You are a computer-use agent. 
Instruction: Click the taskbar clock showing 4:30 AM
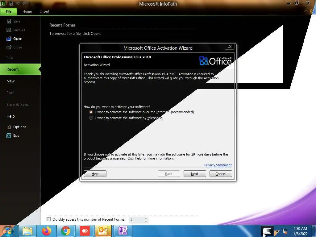[300, 231]
